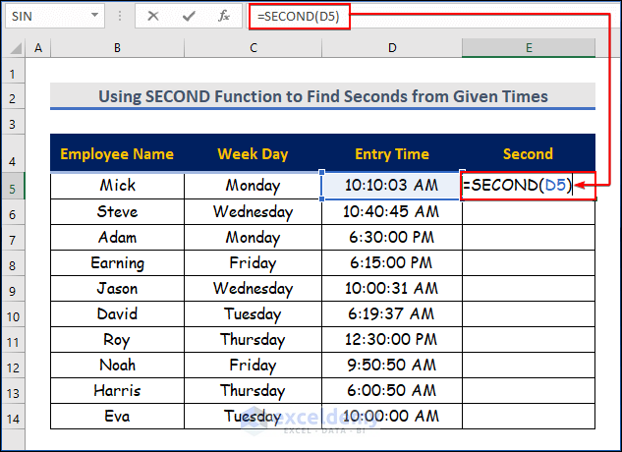The image size is (622, 452).
Task: Click the 'Entry Time' header cell
Action: click(x=392, y=153)
